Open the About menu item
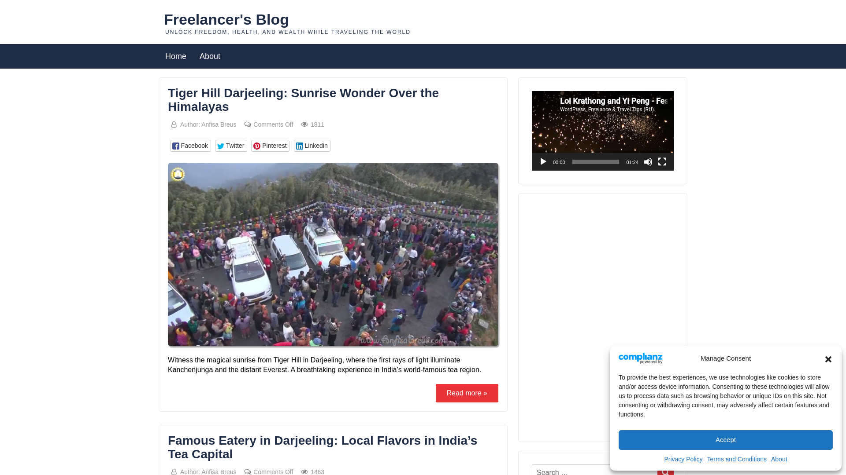This screenshot has height=475, width=846. coord(210,56)
